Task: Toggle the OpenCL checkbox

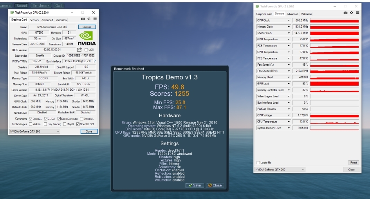Action: (x=31, y=119)
